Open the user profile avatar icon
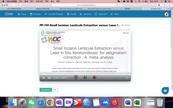Screen dimensions: 173x108 point(166,14)
